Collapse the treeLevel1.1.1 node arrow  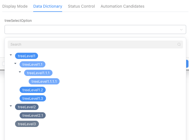pos(20,72)
